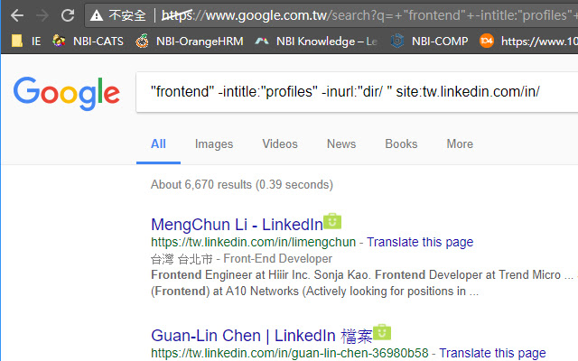Switch to the Images search tab
The height and width of the screenshot is (361, 578).
214,143
